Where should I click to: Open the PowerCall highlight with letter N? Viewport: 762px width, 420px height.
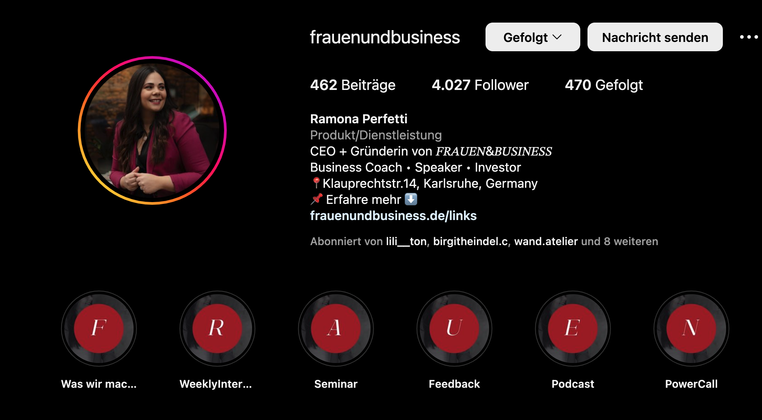pos(691,329)
